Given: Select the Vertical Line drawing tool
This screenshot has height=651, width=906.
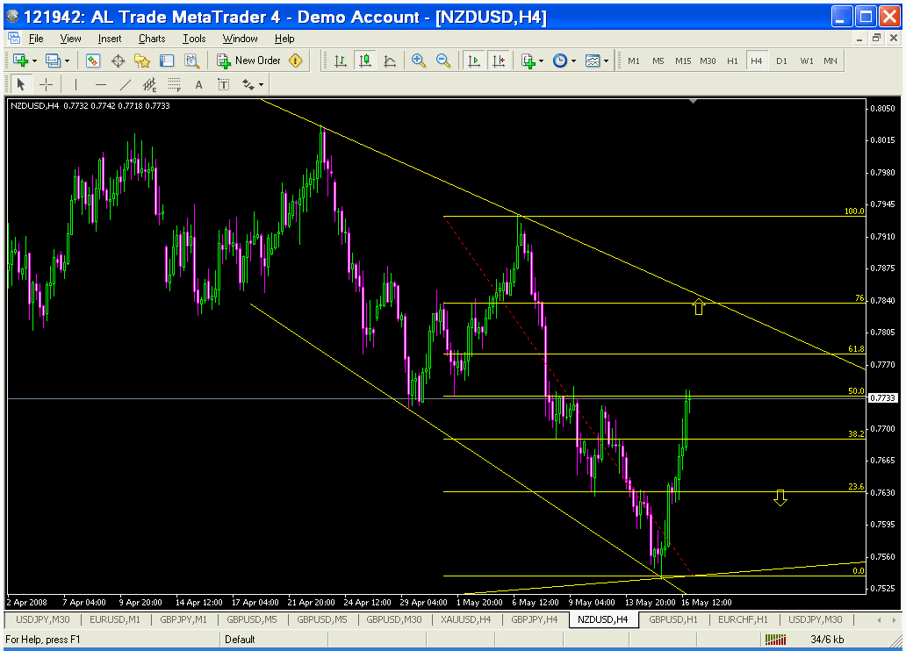Looking at the screenshot, I should 75,85.
